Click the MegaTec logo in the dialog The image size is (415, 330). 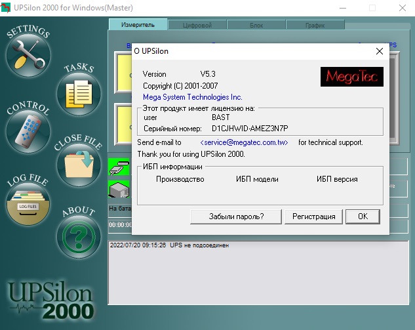[x=352, y=77]
